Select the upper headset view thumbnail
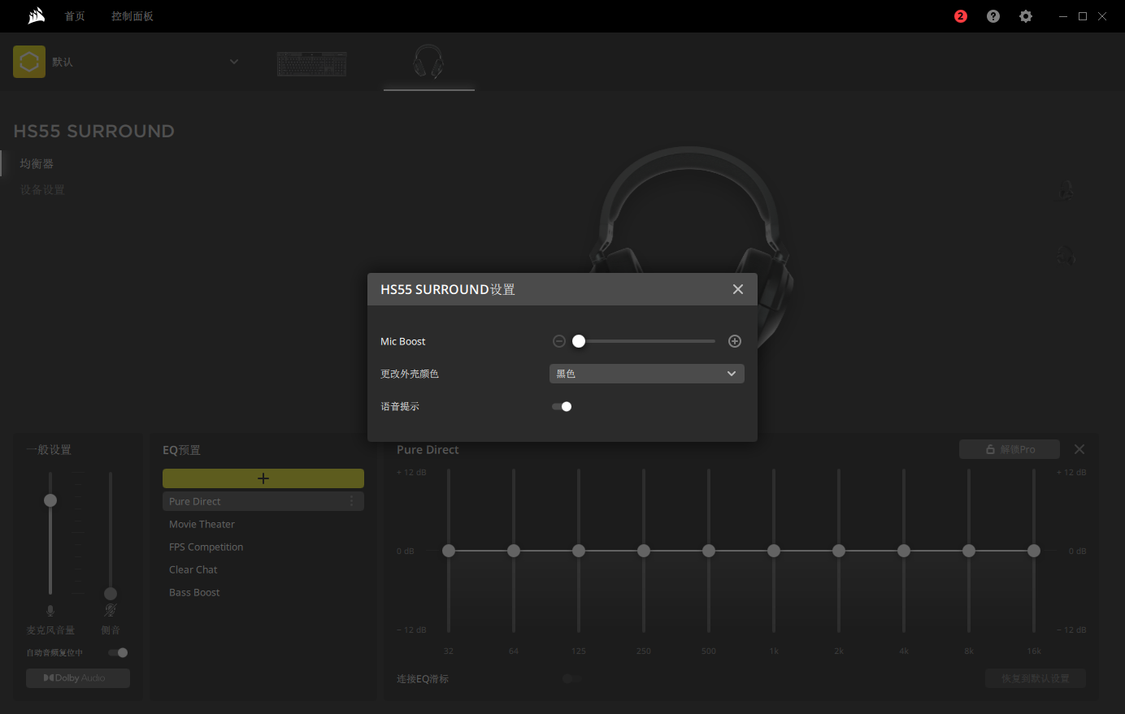1125x714 pixels. coord(1066,191)
